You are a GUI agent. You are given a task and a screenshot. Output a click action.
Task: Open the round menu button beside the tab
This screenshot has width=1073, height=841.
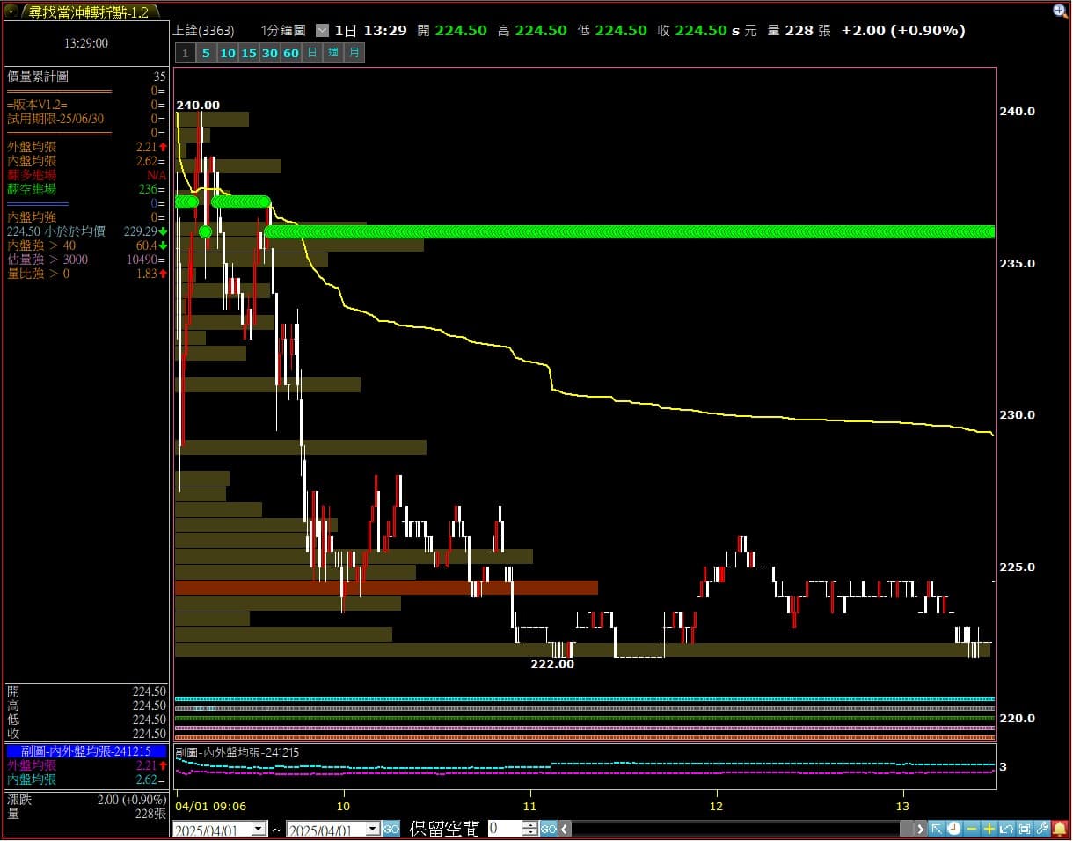coord(11,11)
